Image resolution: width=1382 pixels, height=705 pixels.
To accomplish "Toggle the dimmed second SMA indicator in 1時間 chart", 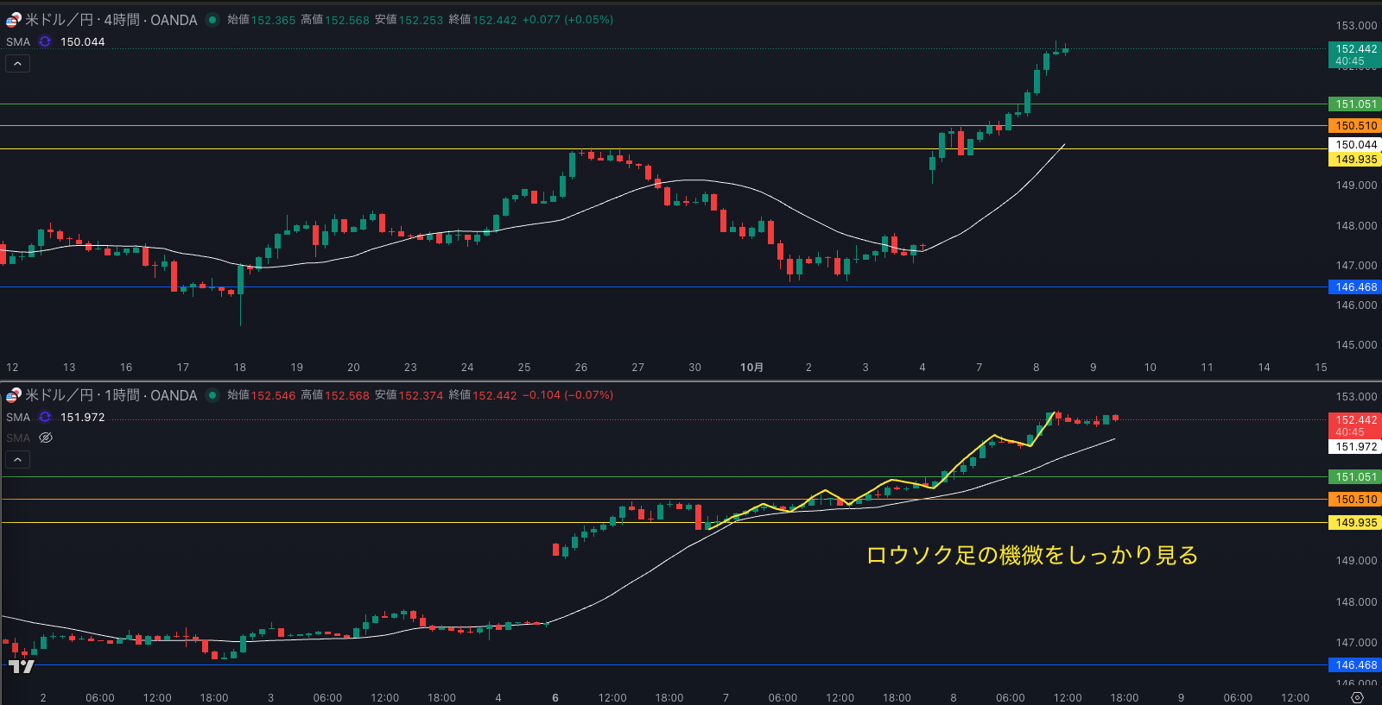I will [18, 437].
